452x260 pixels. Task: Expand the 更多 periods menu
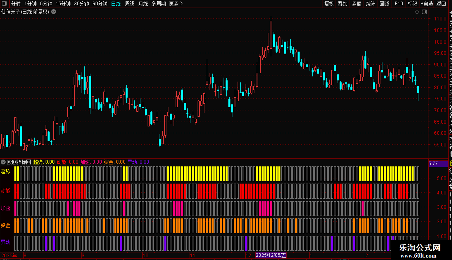[x=176, y=4]
